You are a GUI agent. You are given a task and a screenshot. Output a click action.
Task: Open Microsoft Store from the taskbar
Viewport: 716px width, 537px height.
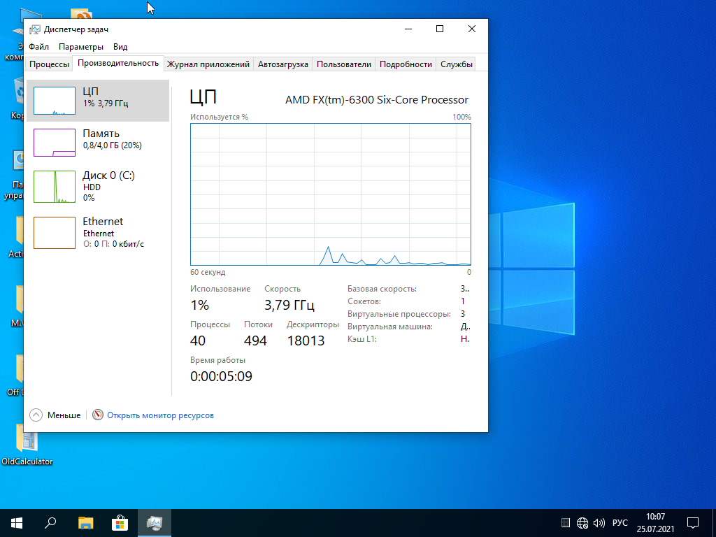pyautogui.click(x=120, y=523)
